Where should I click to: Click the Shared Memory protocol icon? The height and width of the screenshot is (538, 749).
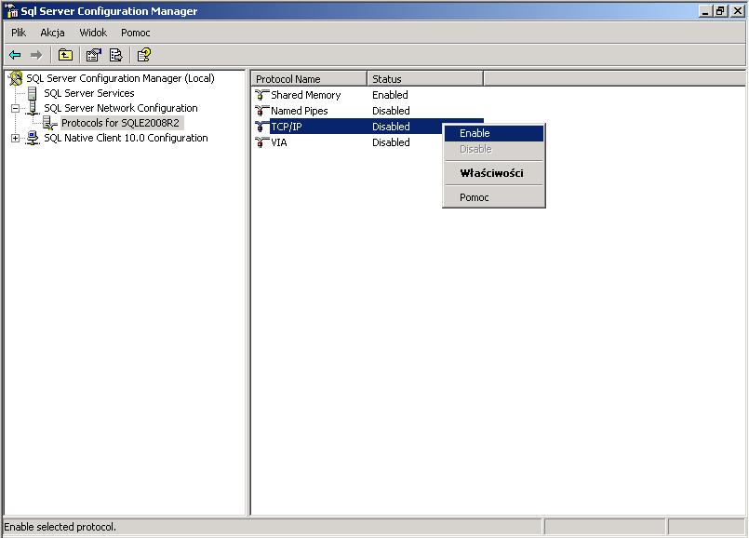click(x=261, y=95)
